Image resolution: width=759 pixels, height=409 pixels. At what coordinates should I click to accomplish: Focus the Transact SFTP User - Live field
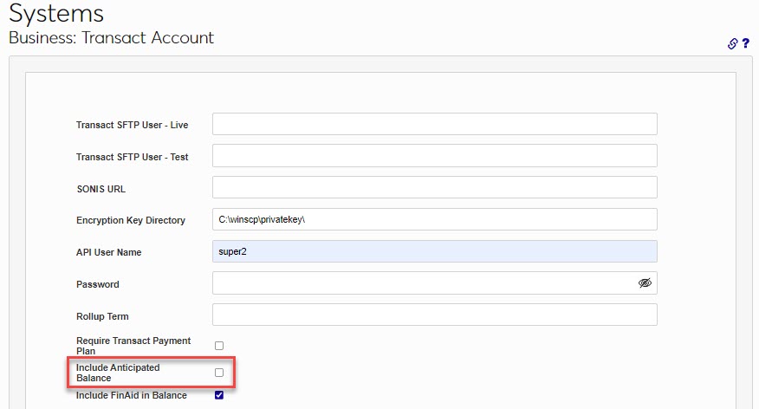coord(435,124)
